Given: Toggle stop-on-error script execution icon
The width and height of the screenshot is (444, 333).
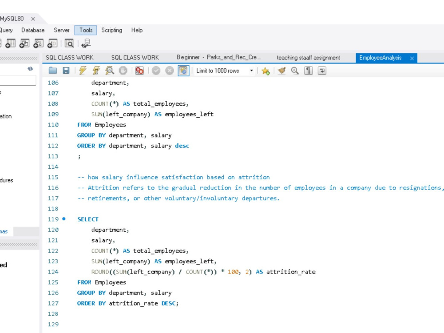Looking at the screenshot, I should coord(139,71).
